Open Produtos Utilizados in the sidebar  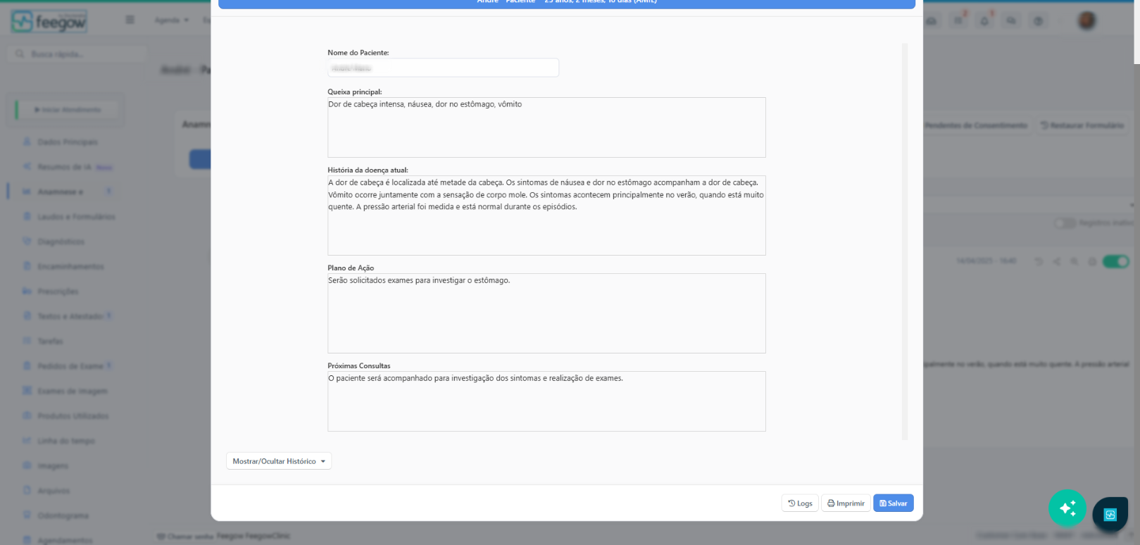[73, 416]
